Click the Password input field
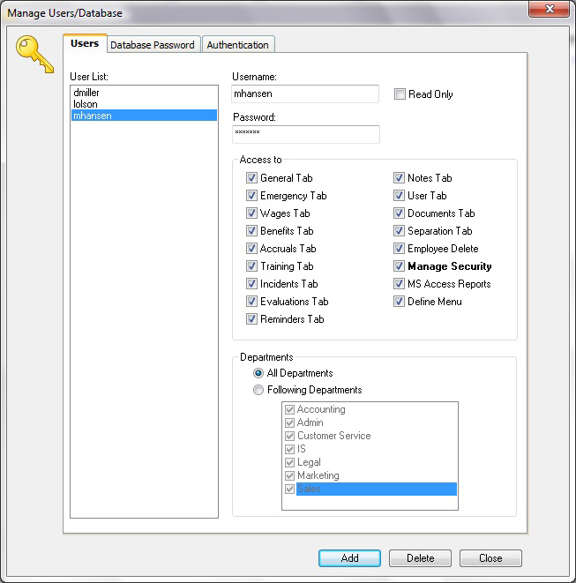The width and height of the screenshot is (576, 583). click(305, 134)
